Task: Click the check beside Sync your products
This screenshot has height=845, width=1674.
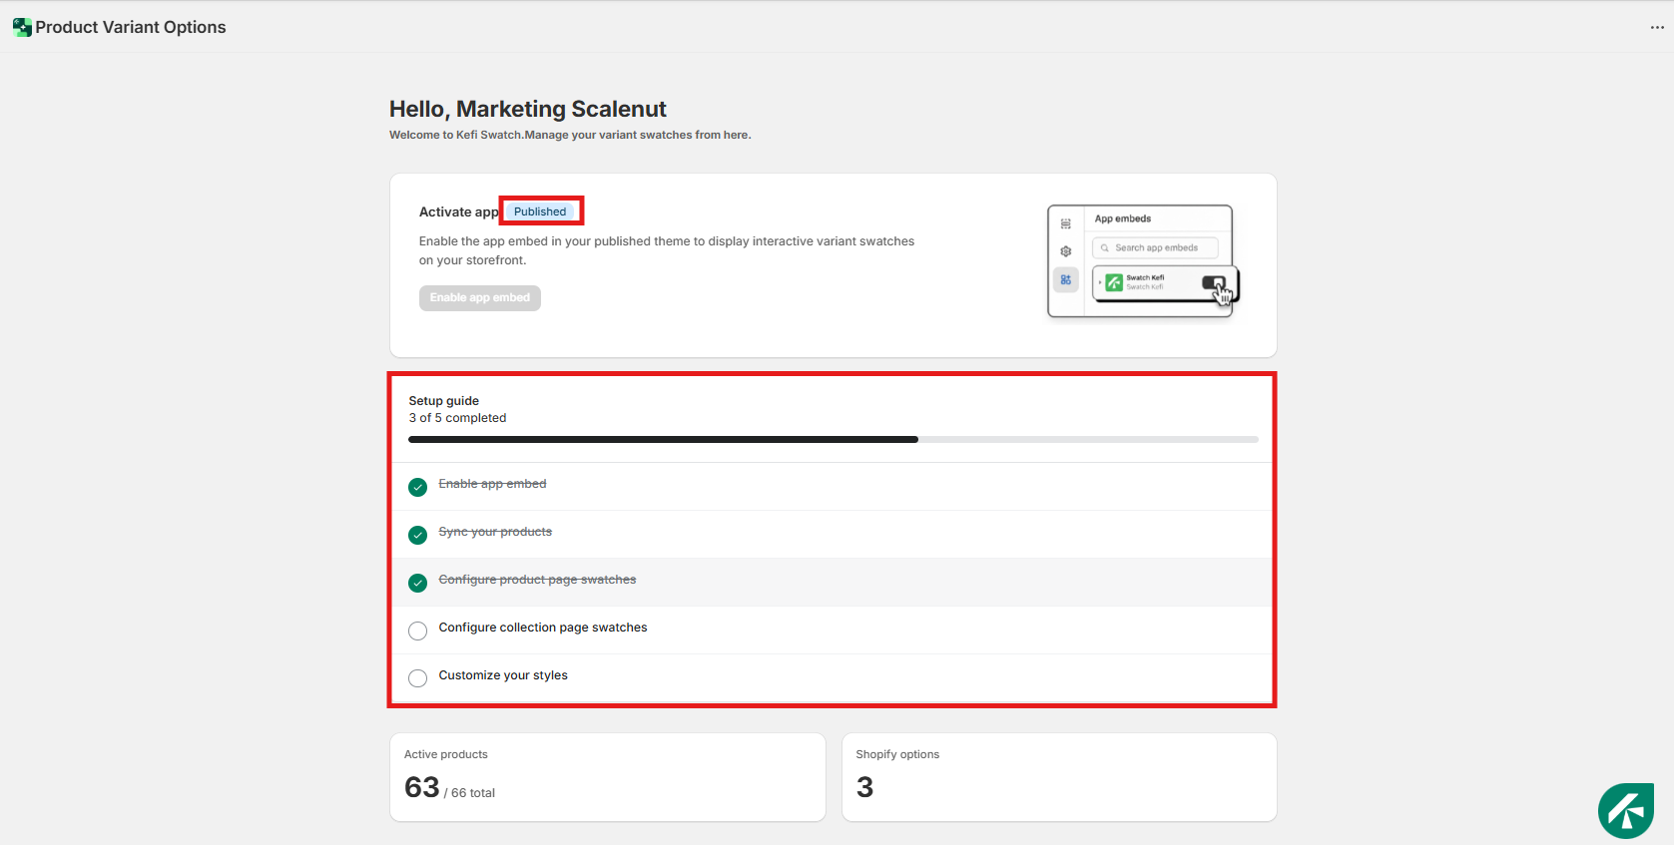Action: tap(418, 535)
